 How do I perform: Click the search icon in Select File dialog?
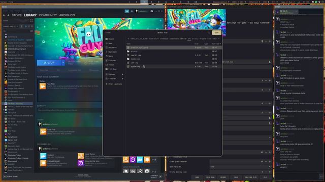pos(209,32)
